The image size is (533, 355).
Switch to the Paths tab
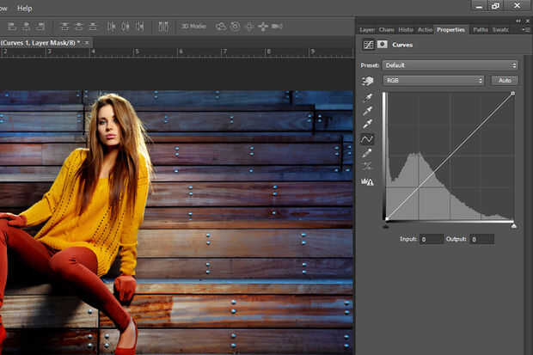(x=480, y=29)
